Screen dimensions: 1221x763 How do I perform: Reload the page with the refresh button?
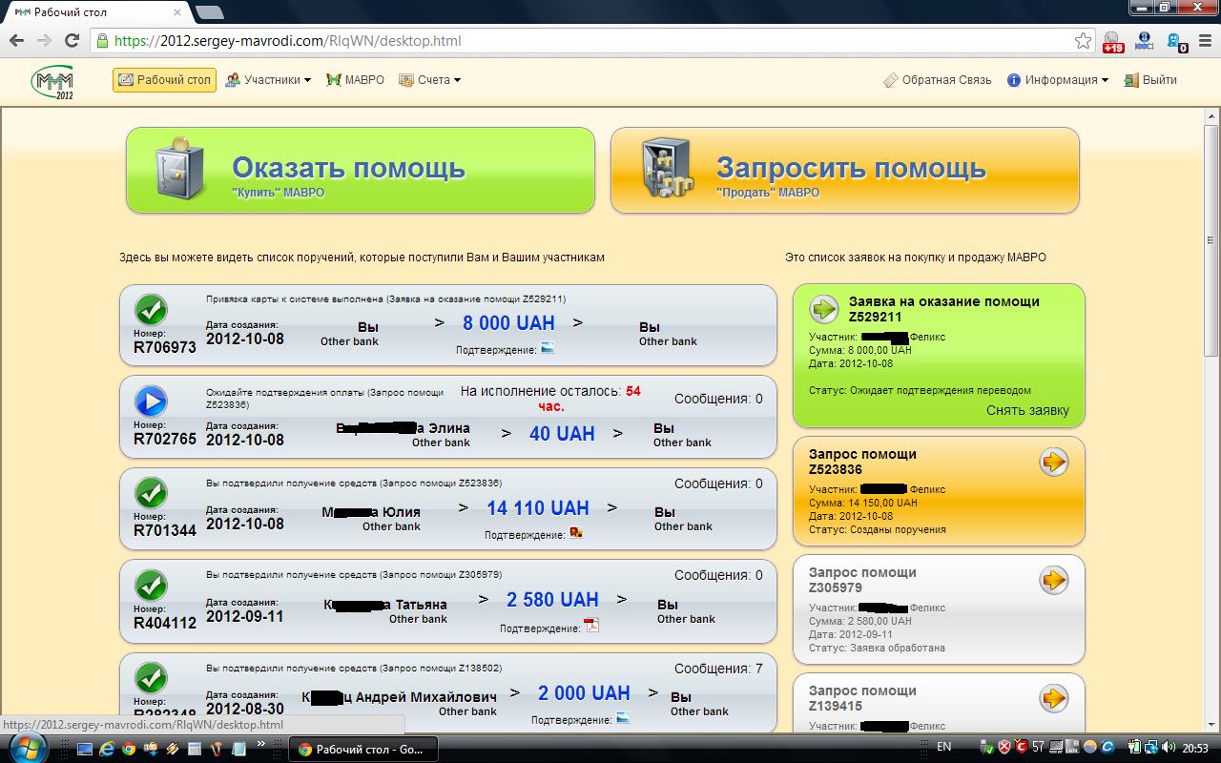click(x=72, y=41)
